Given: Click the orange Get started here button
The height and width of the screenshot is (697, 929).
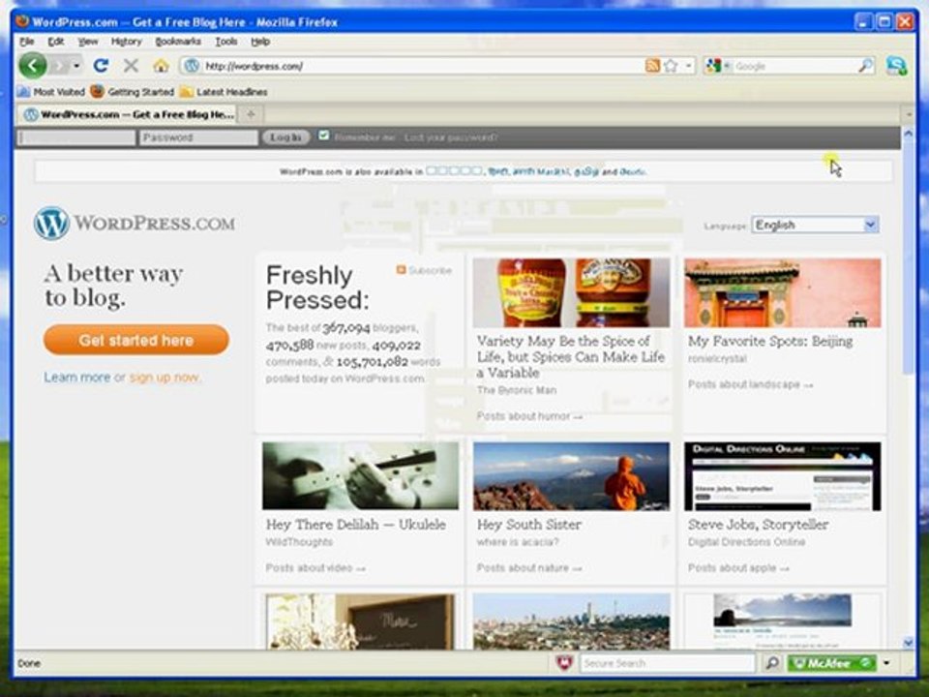Looking at the screenshot, I should pyautogui.click(x=136, y=340).
